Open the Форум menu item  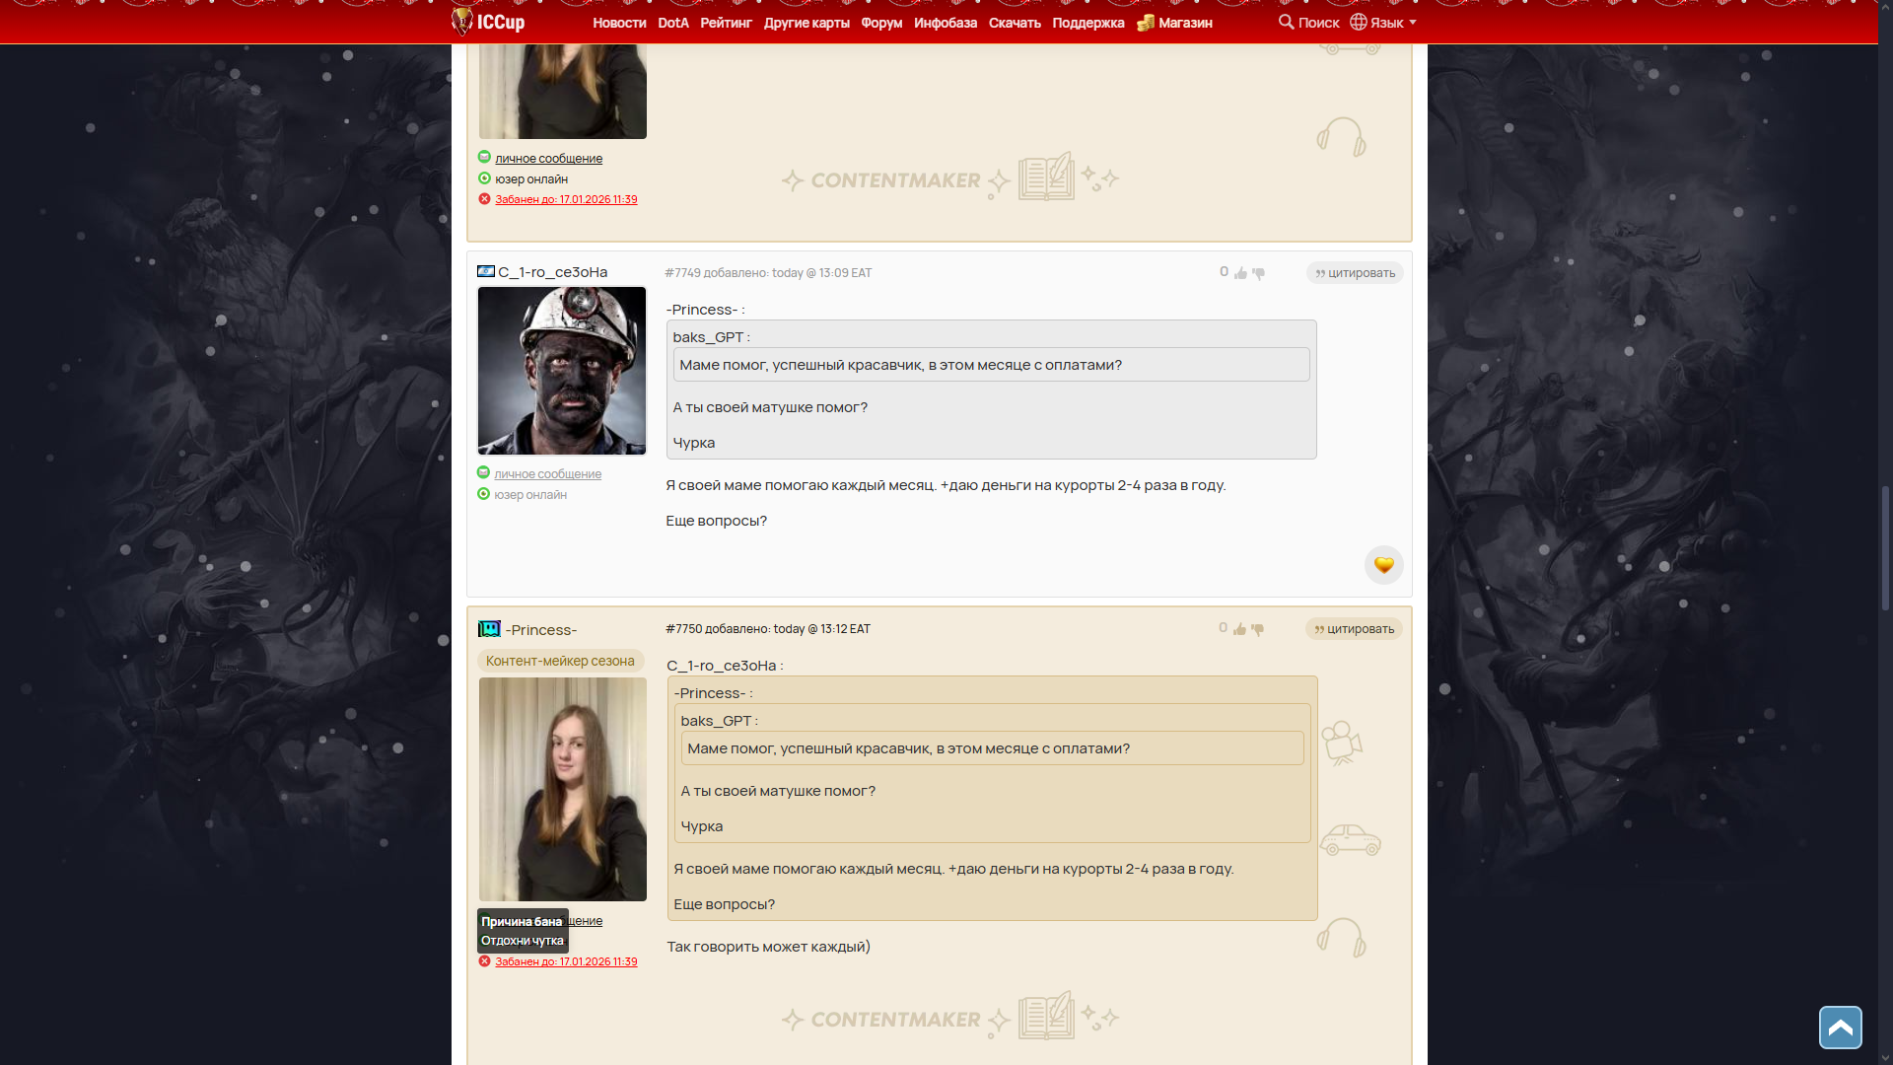[x=881, y=23]
